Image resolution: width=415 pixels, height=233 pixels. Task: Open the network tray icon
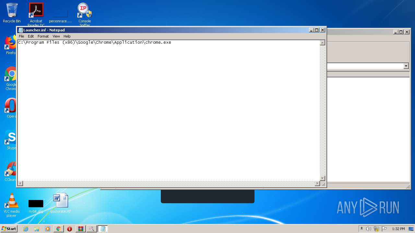point(376,229)
